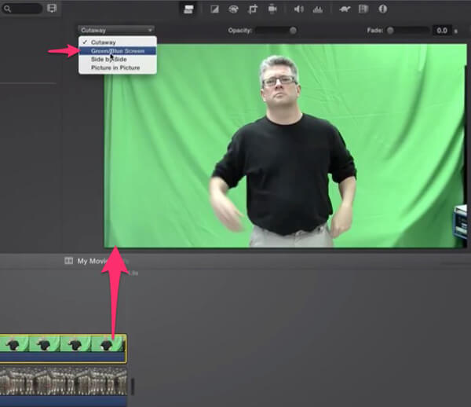
Task: Click the Fade slider knob
Action: (x=390, y=31)
